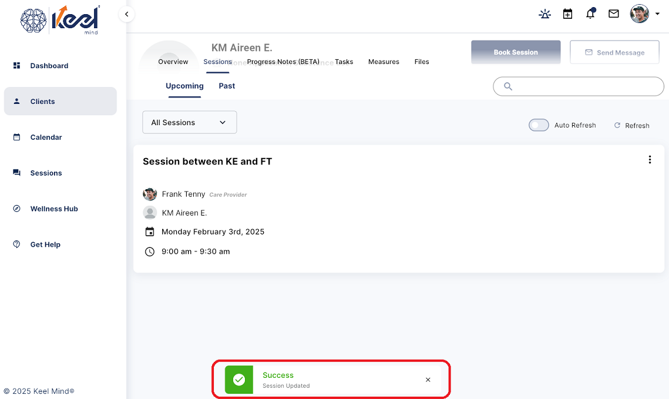Dismiss the Success notification

click(428, 380)
